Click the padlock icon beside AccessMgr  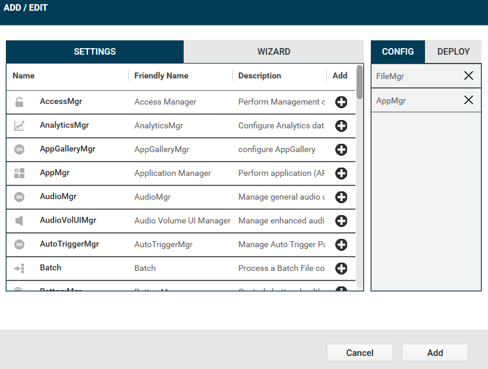(19, 102)
